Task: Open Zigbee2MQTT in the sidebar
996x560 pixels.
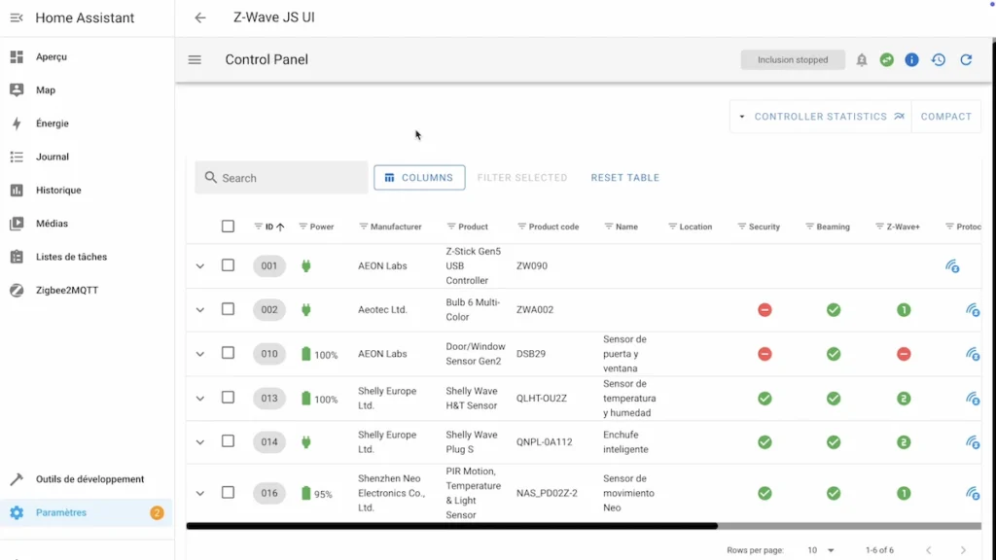Action: point(87,290)
